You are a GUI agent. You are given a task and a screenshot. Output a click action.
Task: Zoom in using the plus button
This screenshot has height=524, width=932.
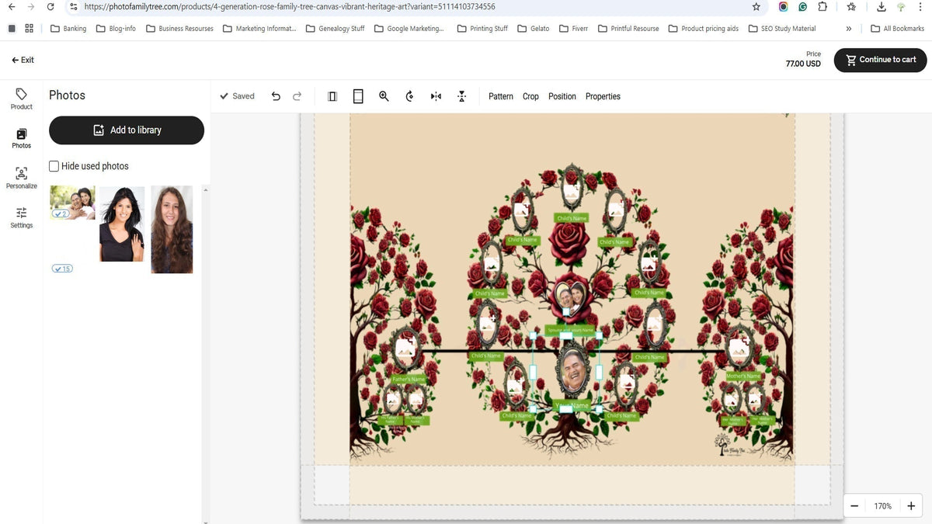[911, 506]
